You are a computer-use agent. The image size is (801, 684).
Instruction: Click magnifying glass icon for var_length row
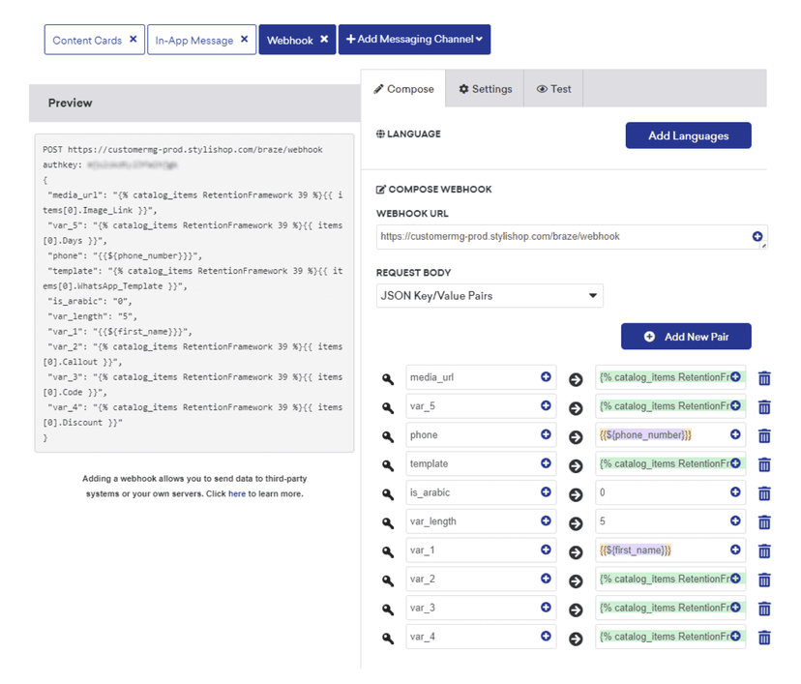coord(387,521)
